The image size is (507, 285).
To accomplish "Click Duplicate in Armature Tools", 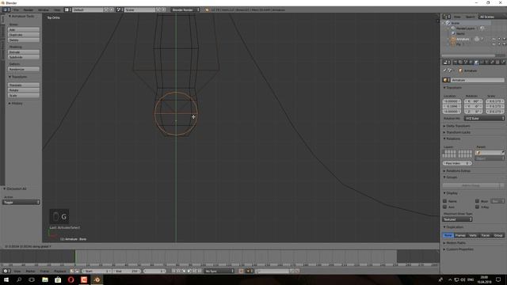I will [24, 35].
